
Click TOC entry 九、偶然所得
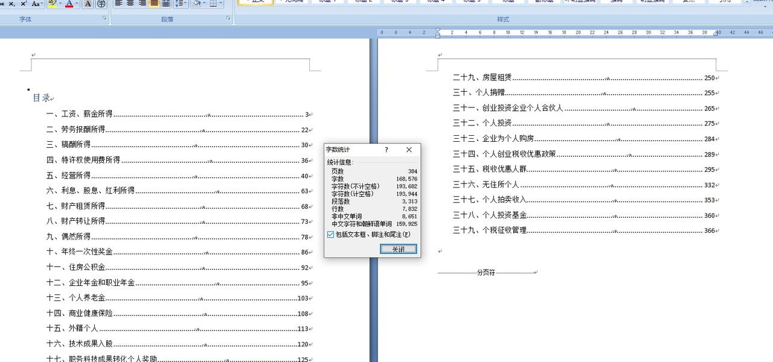coord(179,237)
